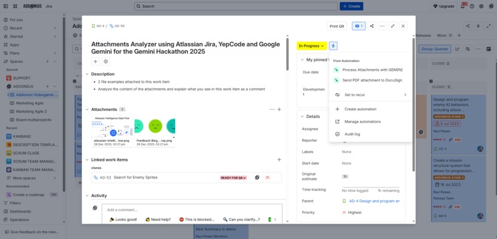Click the blue Create button

tap(351, 6)
